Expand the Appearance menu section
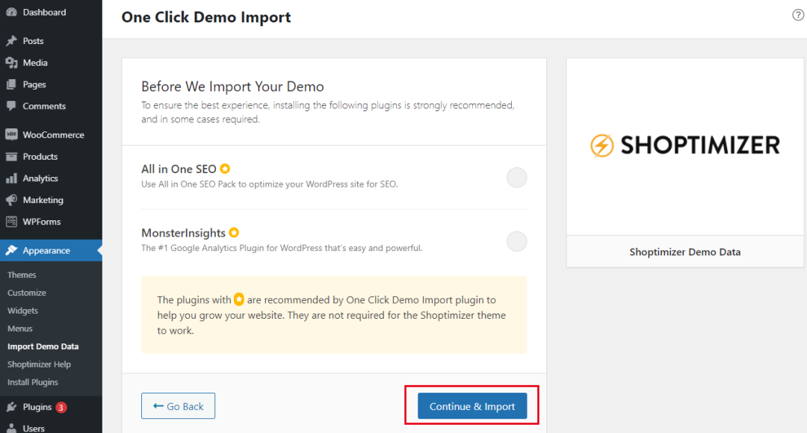The width and height of the screenshot is (807, 433). pyautogui.click(x=46, y=251)
